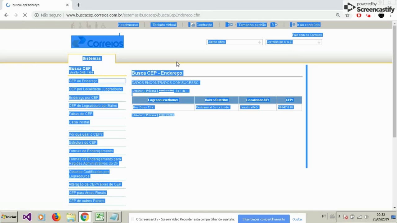Image resolution: width=397 pixels, height=223 pixels.
Task: Click the site info 'Não seguro' icon
Action: coord(37,15)
